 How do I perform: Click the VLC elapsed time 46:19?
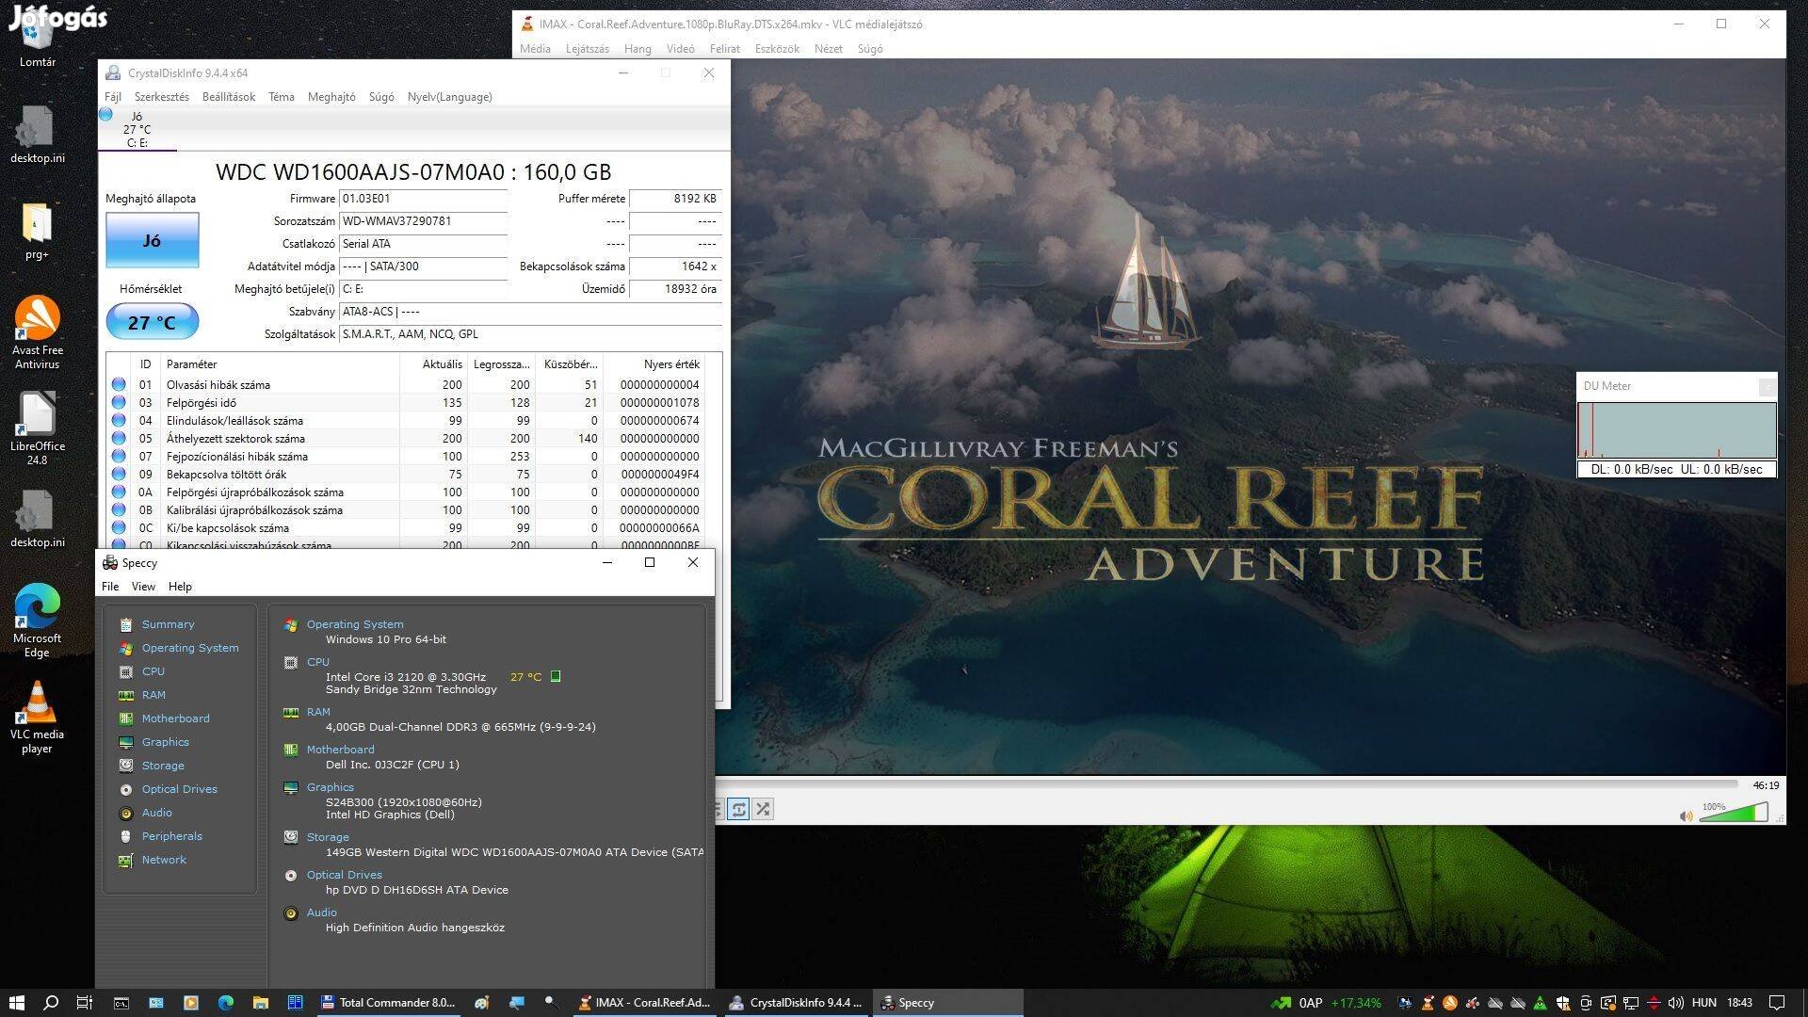click(x=1766, y=785)
